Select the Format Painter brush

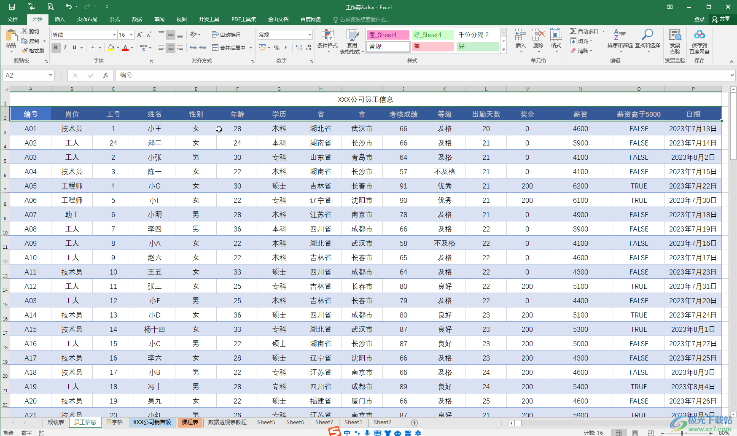[x=33, y=51]
